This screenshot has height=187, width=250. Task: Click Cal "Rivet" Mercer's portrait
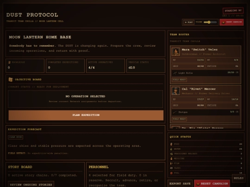(x=176, y=91)
